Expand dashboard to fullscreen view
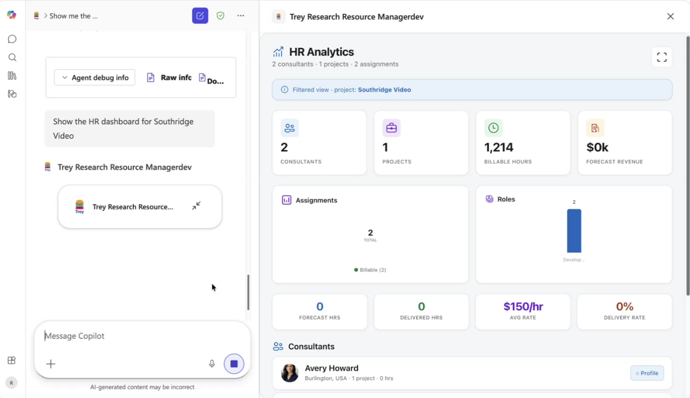Screen dimensions: 690x398 point(661,57)
